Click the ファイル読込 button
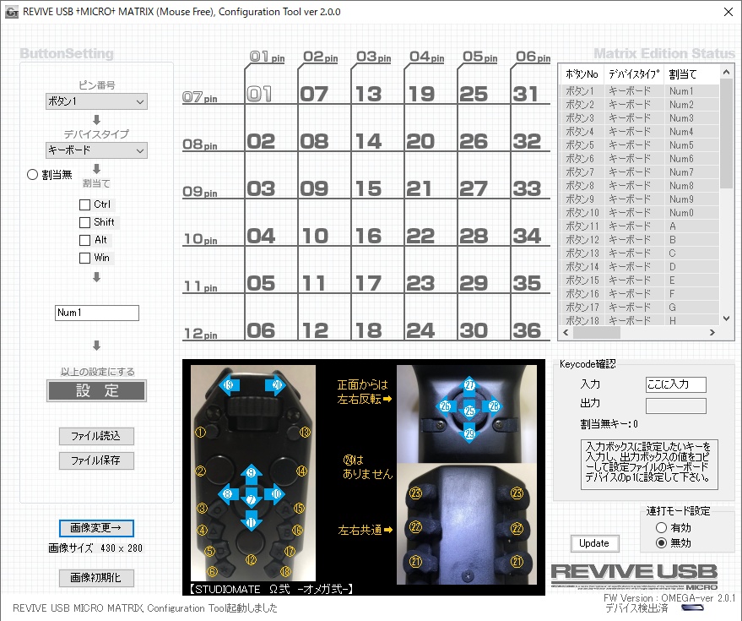The image size is (742, 621). click(96, 436)
